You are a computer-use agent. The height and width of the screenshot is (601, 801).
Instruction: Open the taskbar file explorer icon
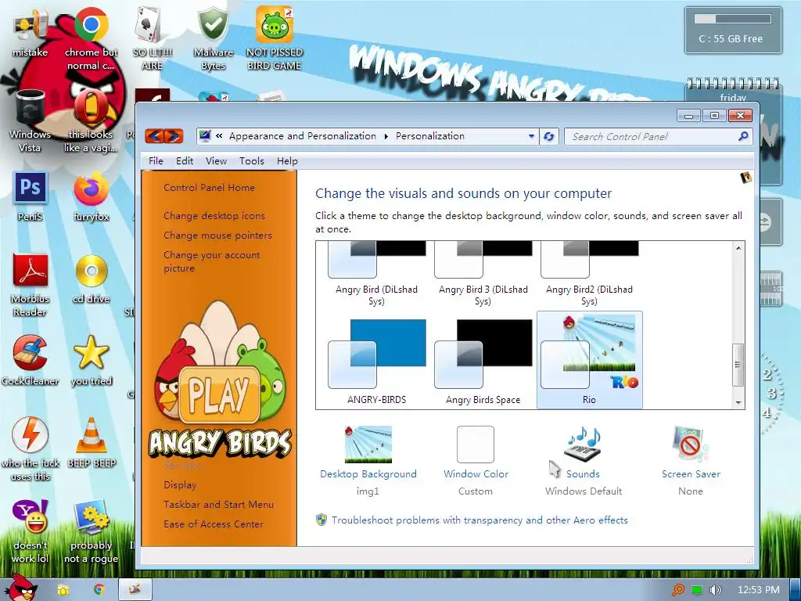pyautogui.click(x=63, y=589)
